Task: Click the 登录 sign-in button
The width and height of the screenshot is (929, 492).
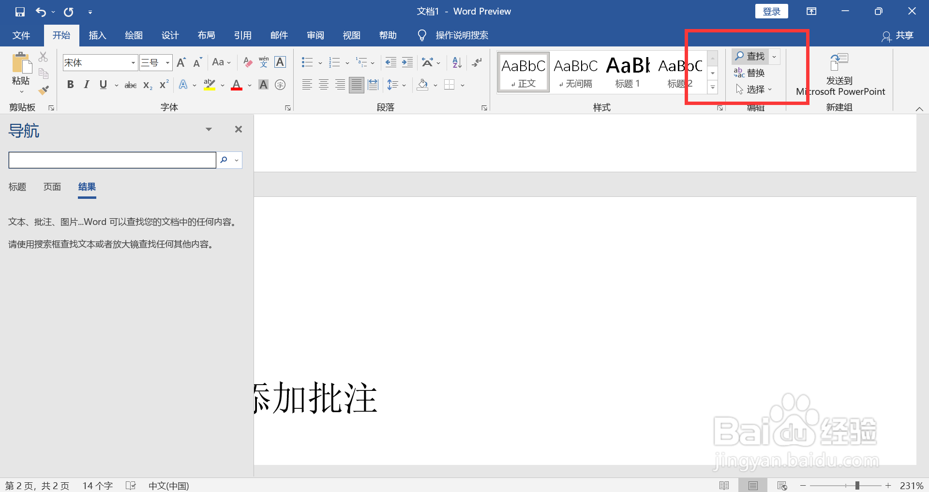Action: tap(772, 12)
